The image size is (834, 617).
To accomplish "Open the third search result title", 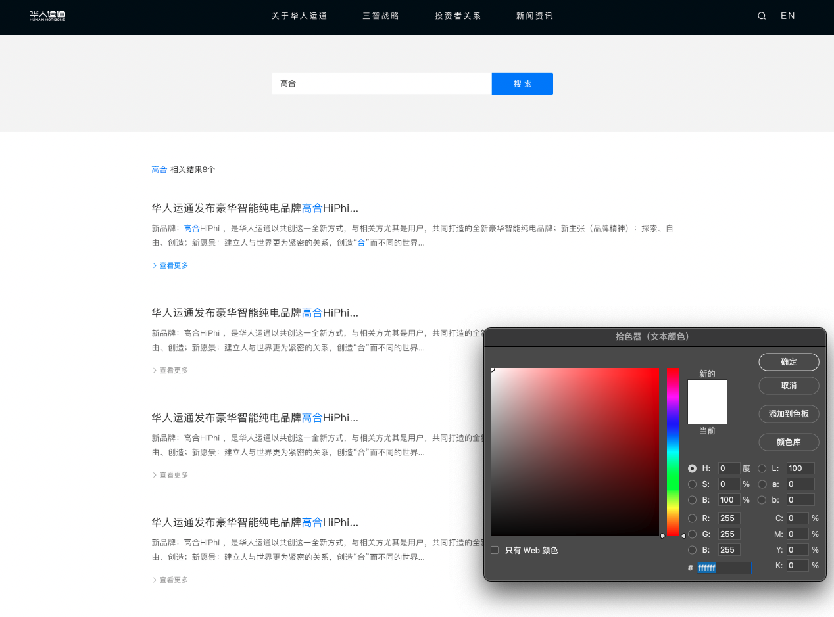I will pos(255,417).
